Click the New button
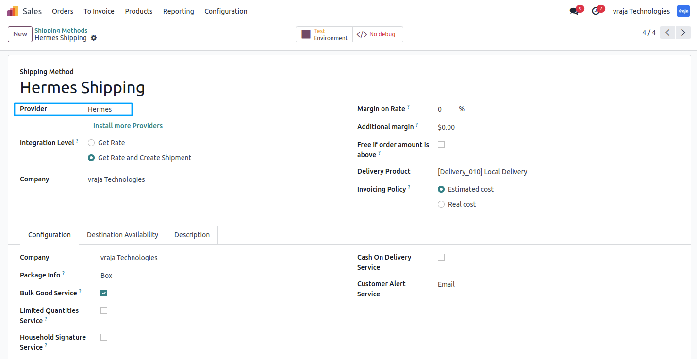 tap(20, 34)
